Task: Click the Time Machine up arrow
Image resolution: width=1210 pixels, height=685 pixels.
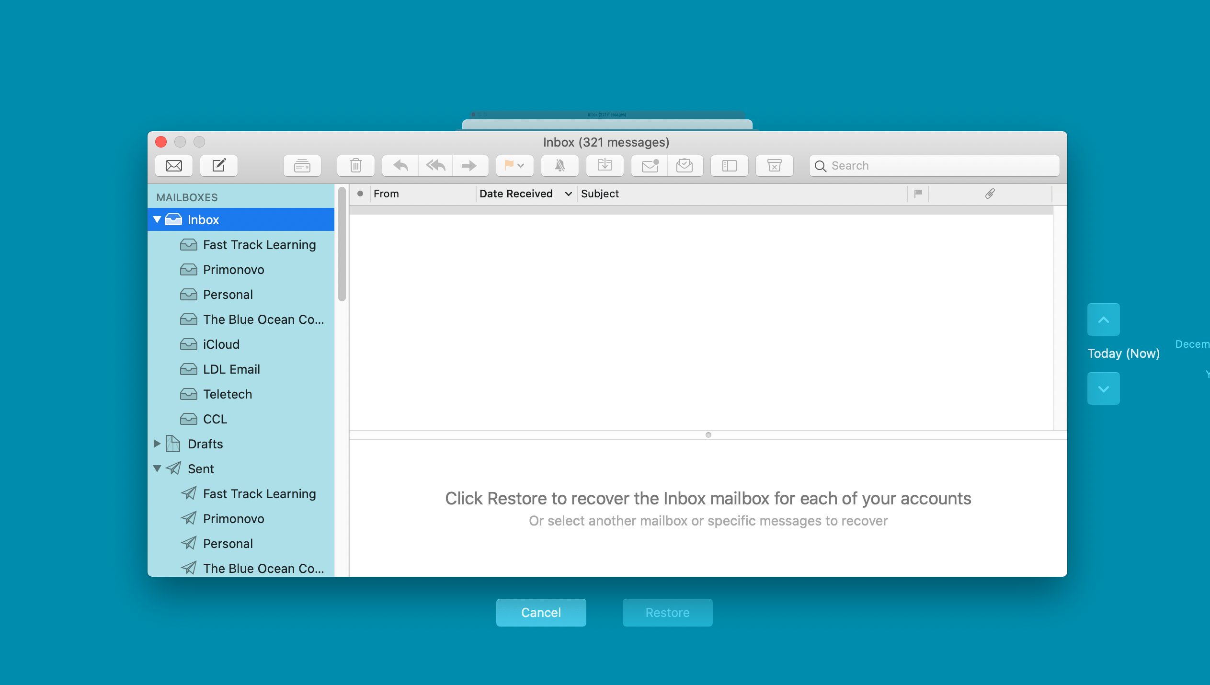Action: point(1103,320)
